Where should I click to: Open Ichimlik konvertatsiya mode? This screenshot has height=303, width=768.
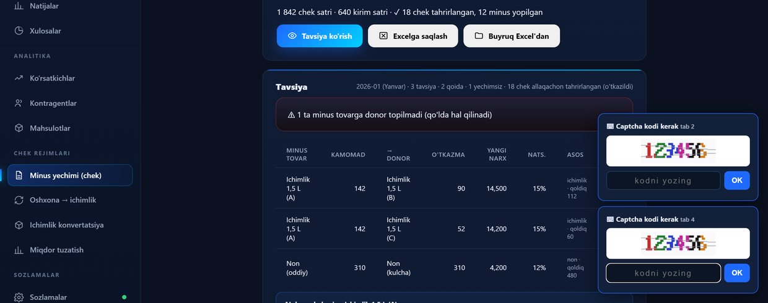coord(70,225)
